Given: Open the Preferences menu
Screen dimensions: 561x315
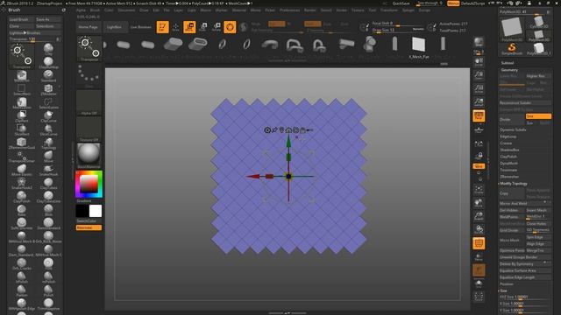Looking at the screenshot, I should (x=289, y=10).
